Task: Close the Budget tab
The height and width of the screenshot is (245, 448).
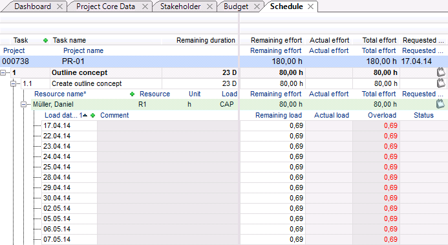Action: tap(257, 6)
